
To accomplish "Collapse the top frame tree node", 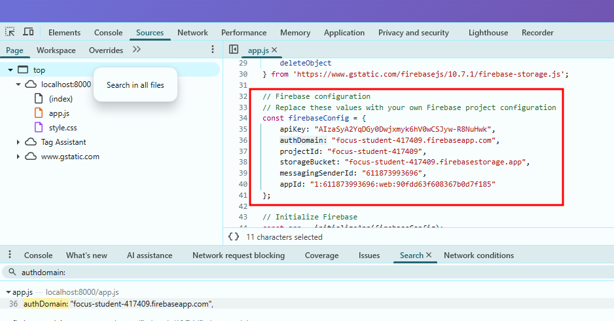I will coord(10,70).
